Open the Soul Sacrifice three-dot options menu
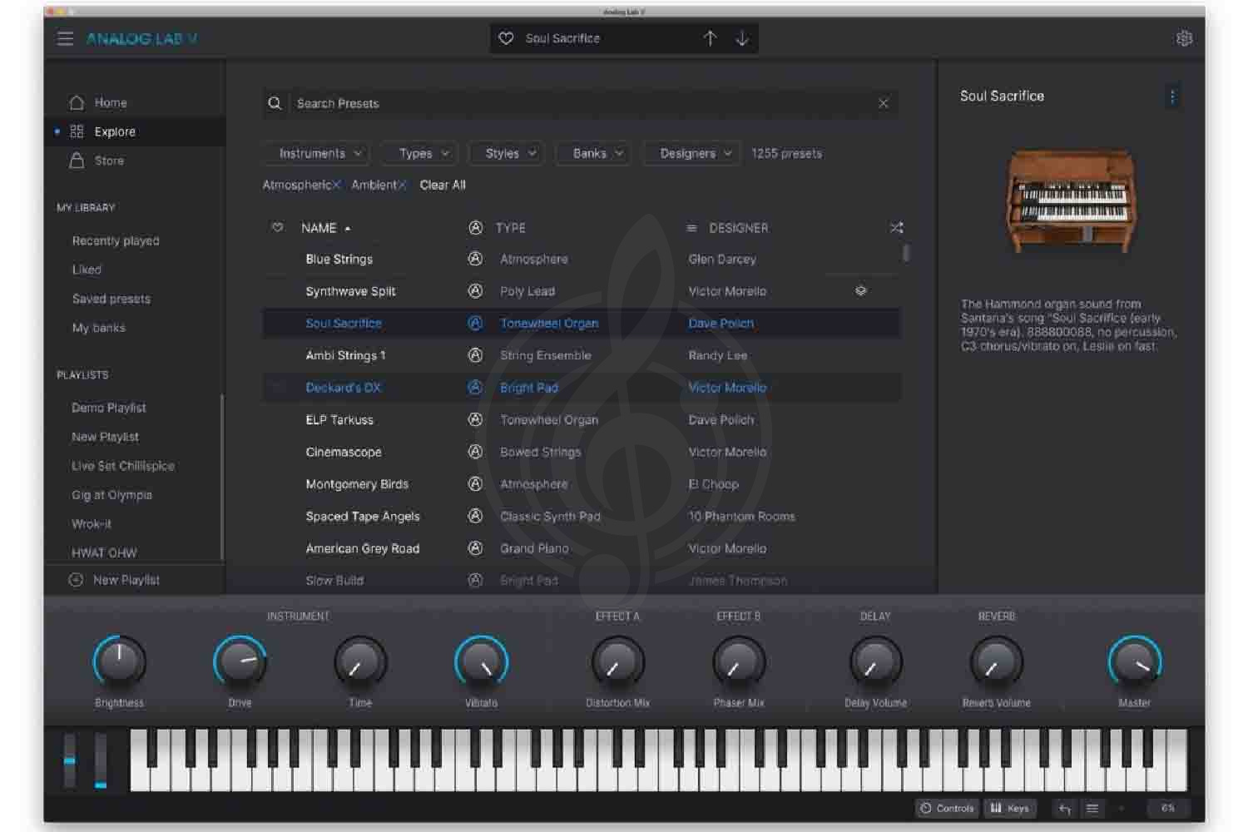 point(1172,97)
